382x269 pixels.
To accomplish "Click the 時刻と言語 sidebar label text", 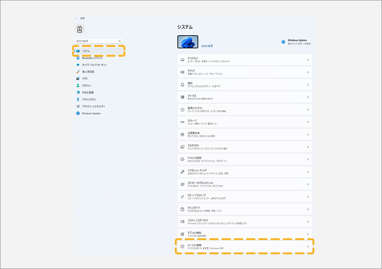I will (x=88, y=92).
